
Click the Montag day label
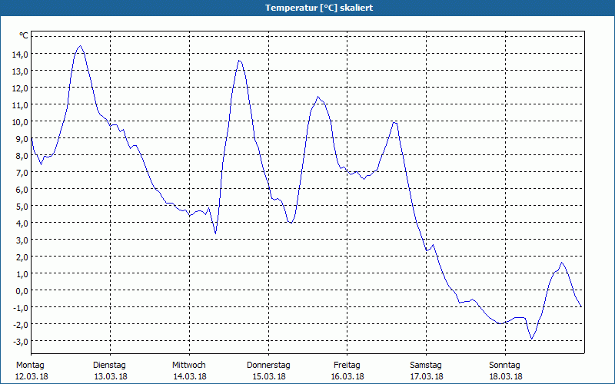coord(30,366)
